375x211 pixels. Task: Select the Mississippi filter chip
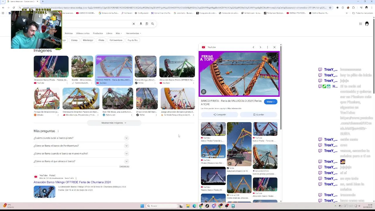88,40
